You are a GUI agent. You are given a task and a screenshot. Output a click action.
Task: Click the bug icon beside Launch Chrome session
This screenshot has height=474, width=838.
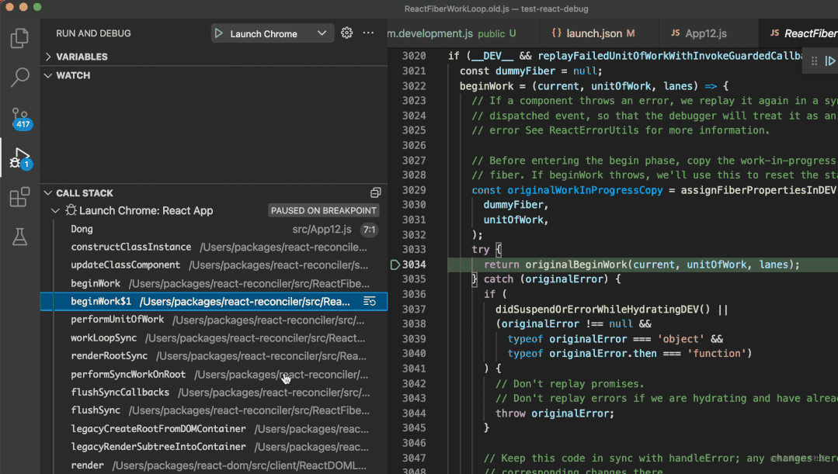click(71, 210)
